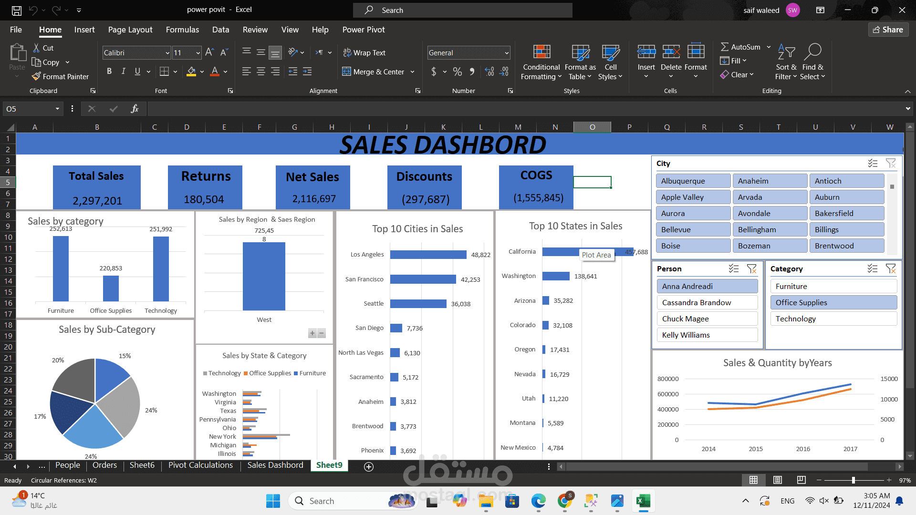This screenshot has width=916, height=515.
Task: Open Conditional Formatting menu
Action: [541, 62]
